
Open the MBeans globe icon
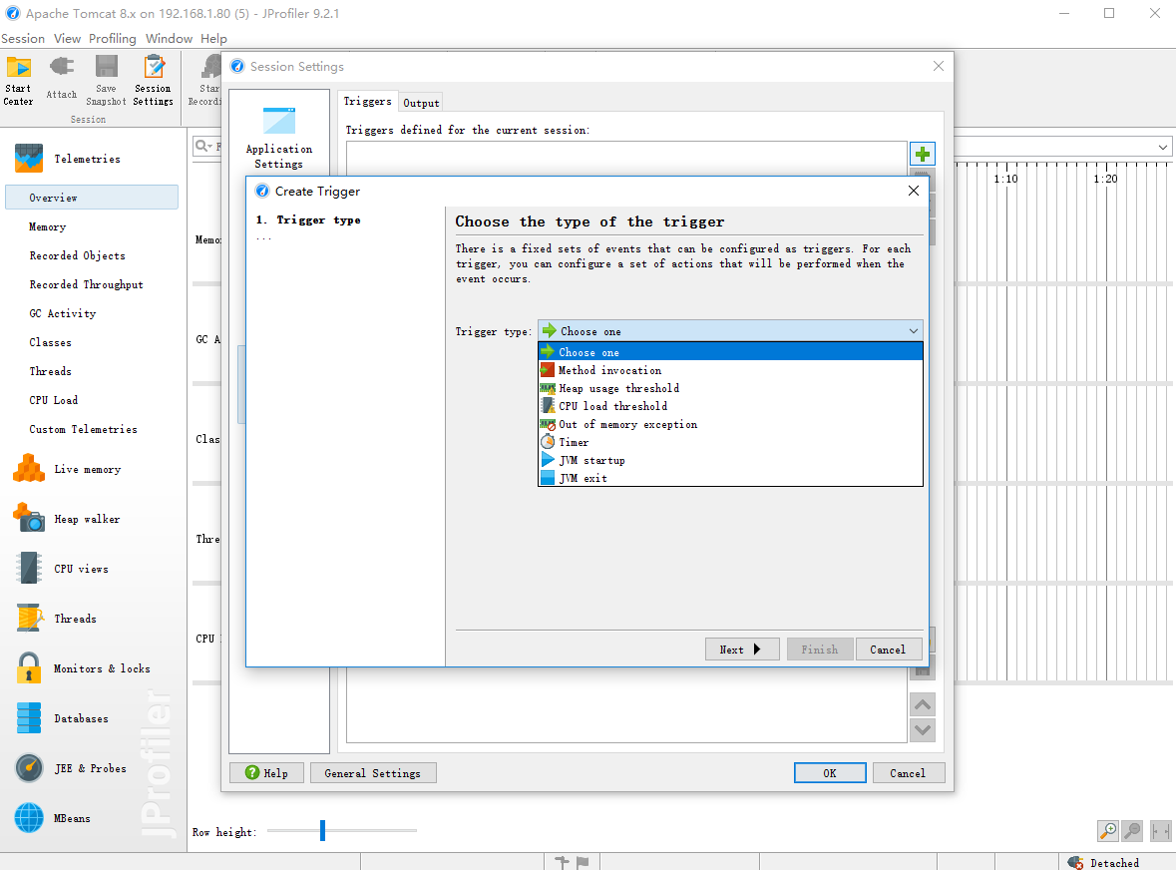[x=29, y=817]
